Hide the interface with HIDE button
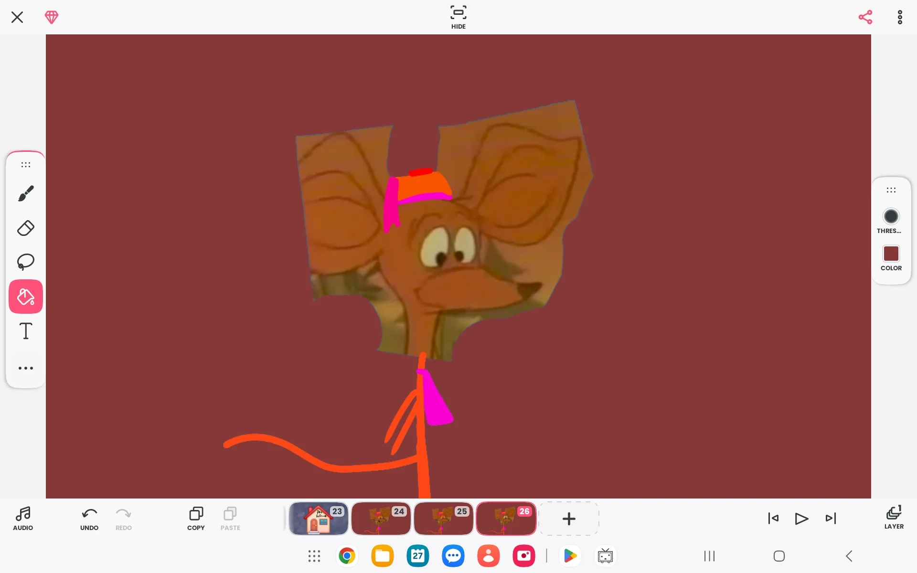The width and height of the screenshot is (917, 573). (x=458, y=18)
